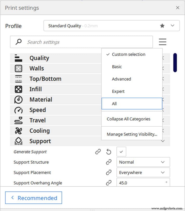Open the Standard Quality profile dropdown

[x=172, y=26]
